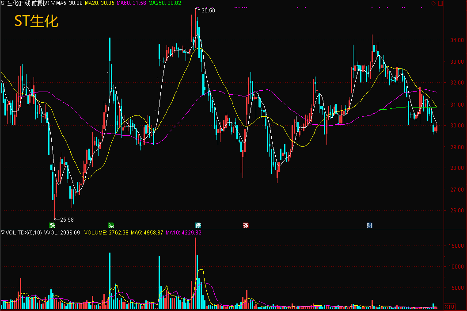Click the red 涨 event marker
Screen dimensions: 467x311
246,225
